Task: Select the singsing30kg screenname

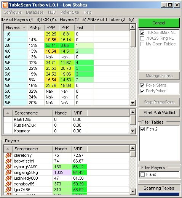Action: 26,172
